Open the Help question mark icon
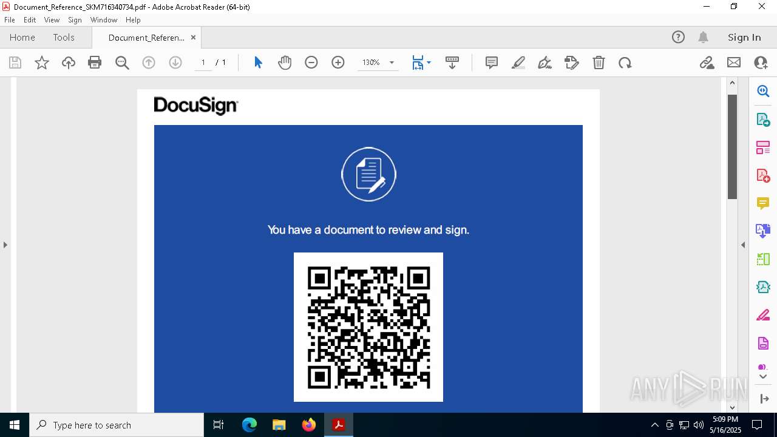The width and height of the screenshot is (777, 437). tap(678, 37)
